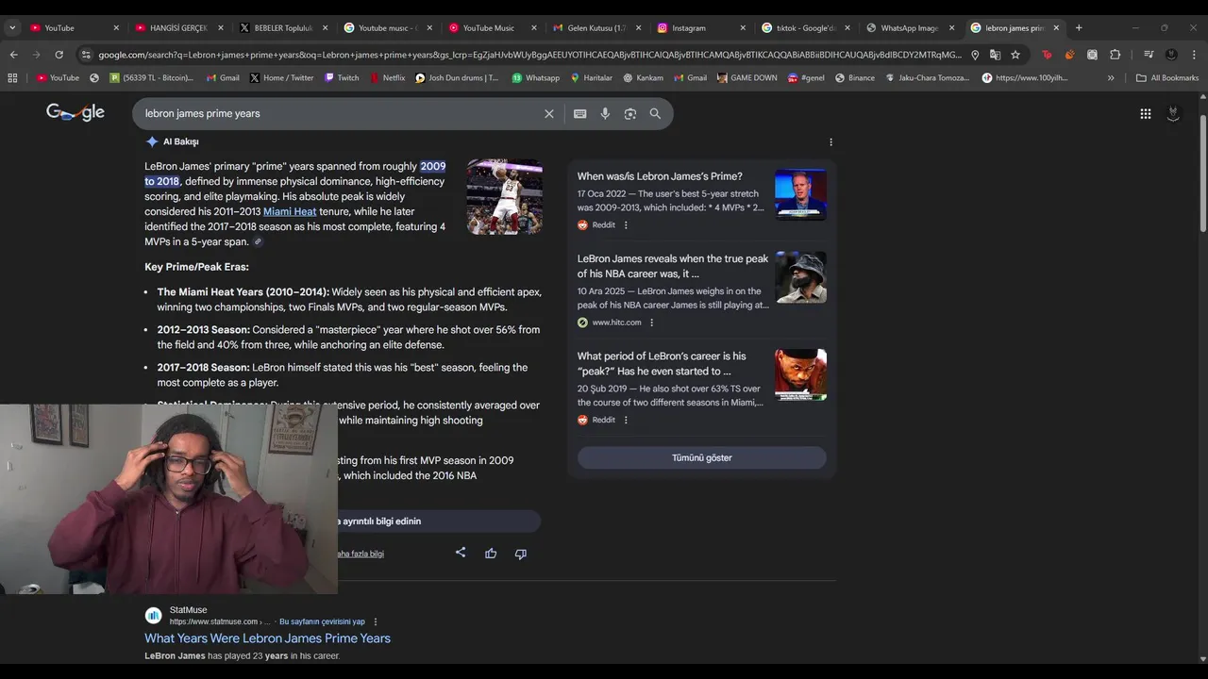Open the red Tp extension
Image resolution: width=1208 pixels, height=679 pixels.
(1047, 55)
